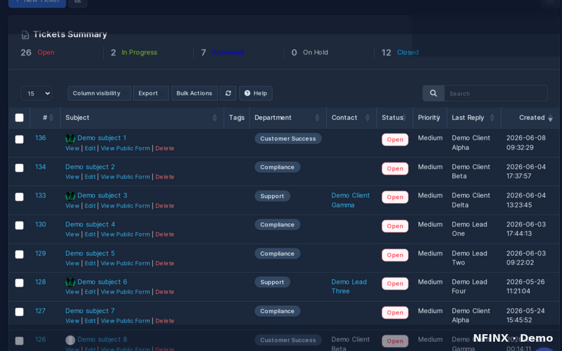The image size is (562, 351).
Task: Select the checkbox for ticket 126
Action: click(x=19, y=341)
